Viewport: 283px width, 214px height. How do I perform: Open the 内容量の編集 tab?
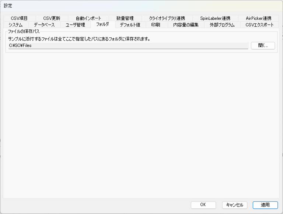point(186,25)
